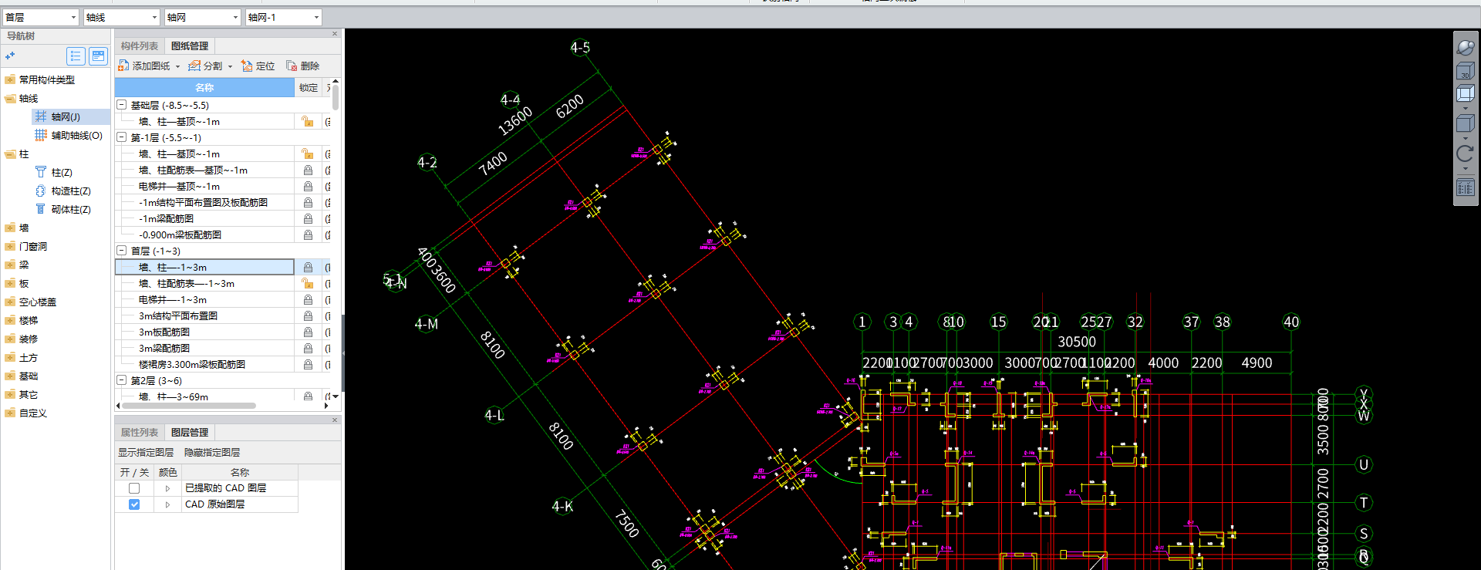The image size is (1481, 570).
Task: Open the 分割 dropdown arrow
Action: pyautogui.click(x=230, y=66)
